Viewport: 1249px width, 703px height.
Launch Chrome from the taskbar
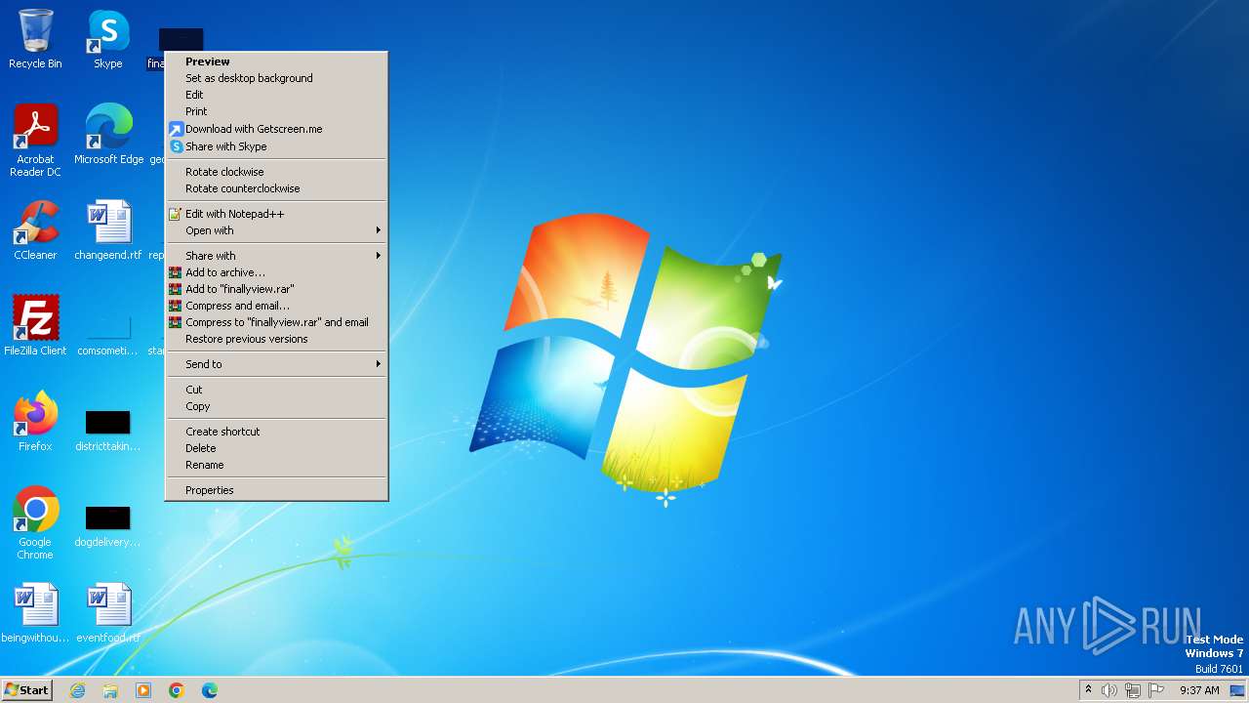pyautogui.click(x=177, y=690)
